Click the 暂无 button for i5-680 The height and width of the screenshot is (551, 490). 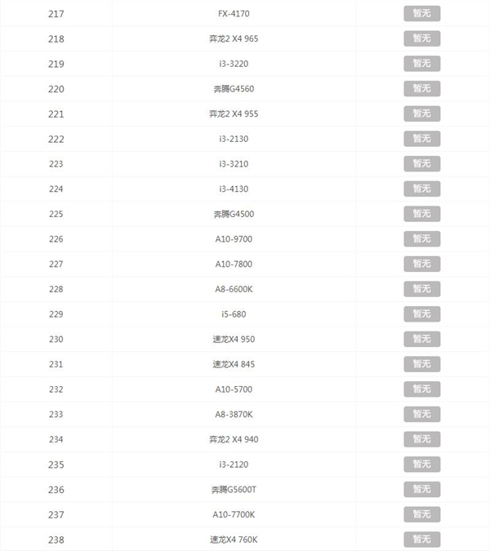(x=421, y=314)
